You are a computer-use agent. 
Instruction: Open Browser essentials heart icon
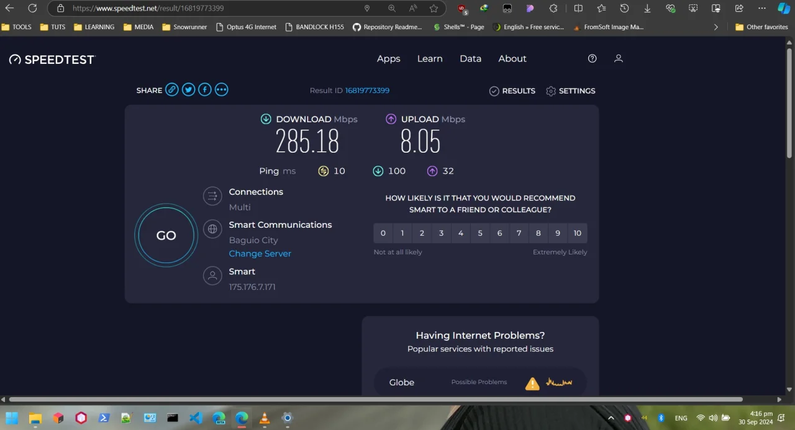click(x=670, y=8)
